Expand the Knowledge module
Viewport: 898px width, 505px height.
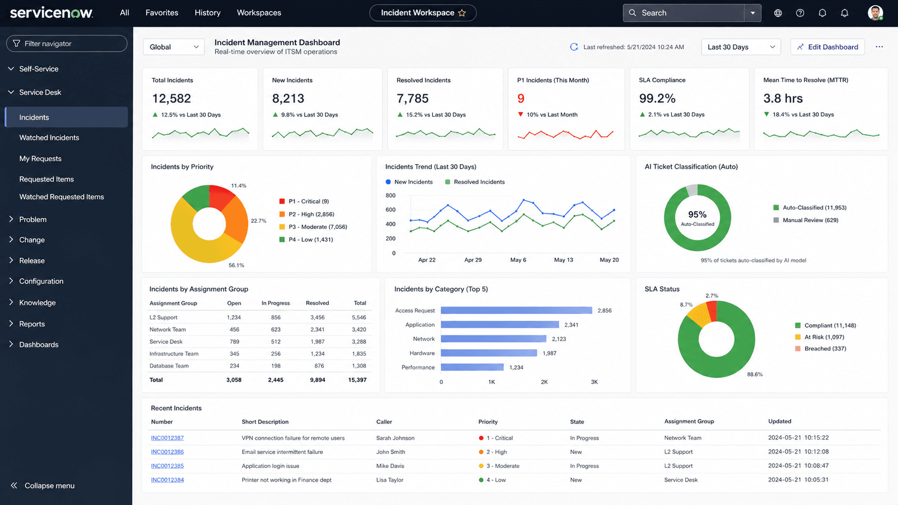pyautogui.click(x=11, y=302)
